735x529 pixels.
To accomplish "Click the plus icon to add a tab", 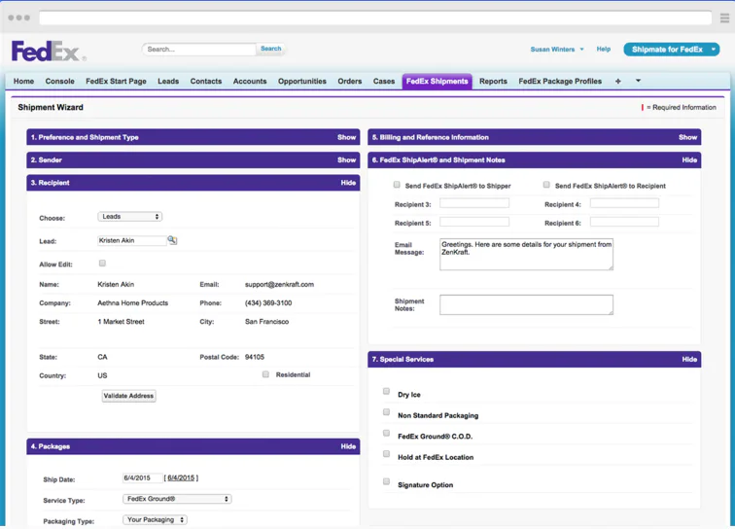I will coord(617,81).
